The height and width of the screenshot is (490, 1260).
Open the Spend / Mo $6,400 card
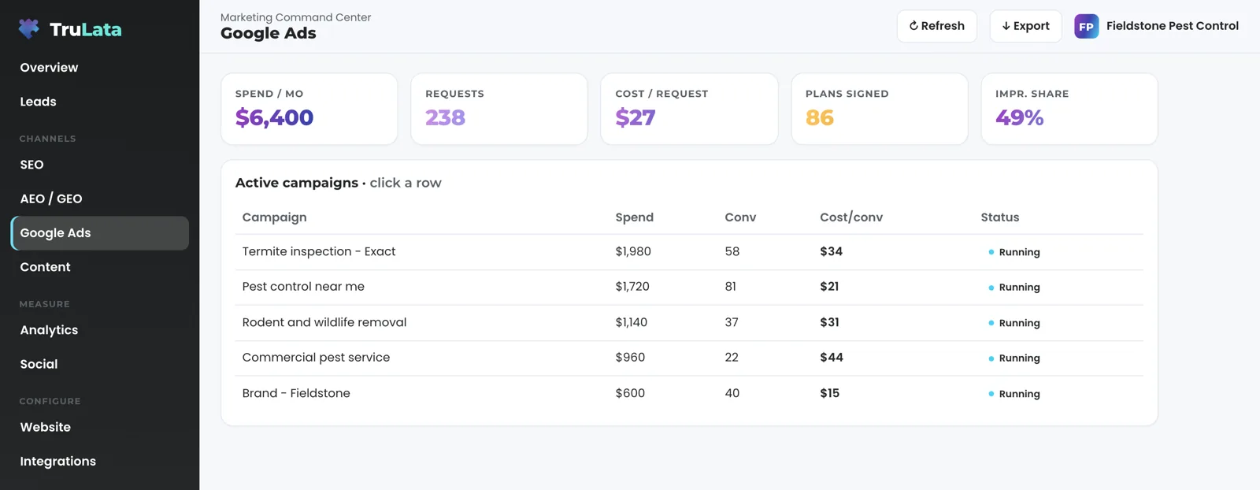pos(309,109)
